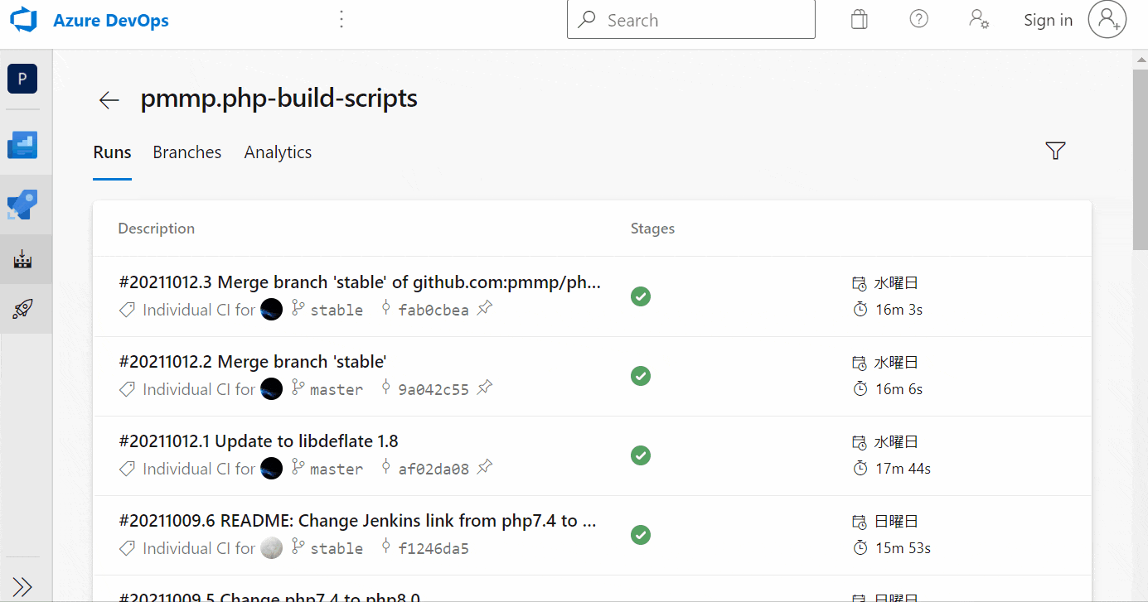Image resolution: width=1148 pixels, height=602 pixels.
Task: Open Releases rocket icon in sidebar
Action: pos(22,310)
